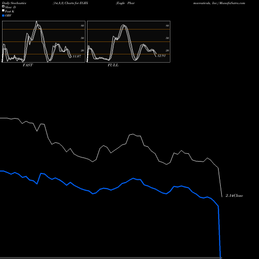
Task: Select the 'Fast K' legend label
Action: click(x=10, y=11)
